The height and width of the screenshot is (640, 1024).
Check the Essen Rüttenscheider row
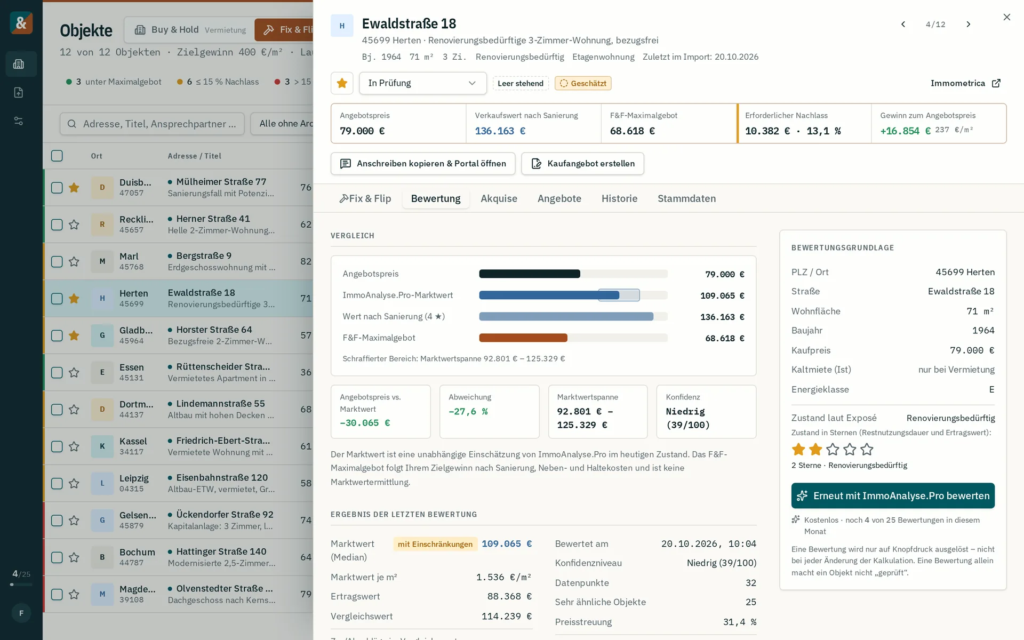point(57,372)
